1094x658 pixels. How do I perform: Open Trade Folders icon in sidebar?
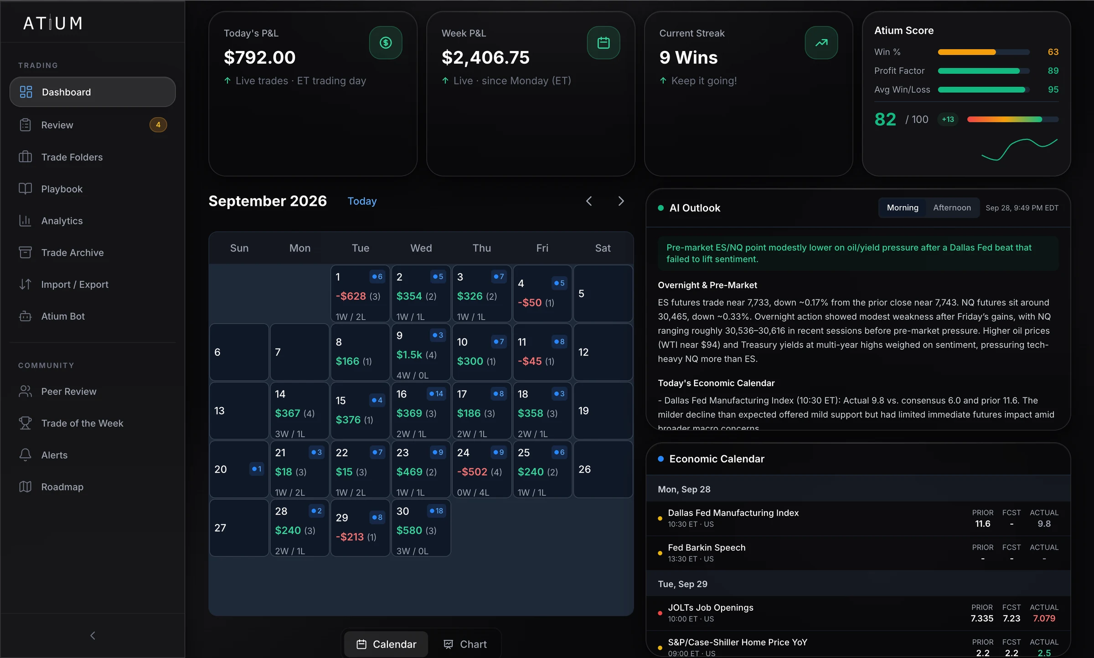(26, 157)
